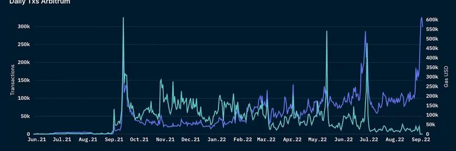Image resolution: width=456 pixels, height=151 pixels.
Task: Click the Dec.21 x-axis label
Action: point(191,140)
